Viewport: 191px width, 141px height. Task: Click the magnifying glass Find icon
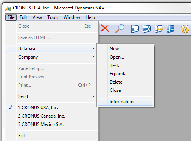(x=120, y=28)
